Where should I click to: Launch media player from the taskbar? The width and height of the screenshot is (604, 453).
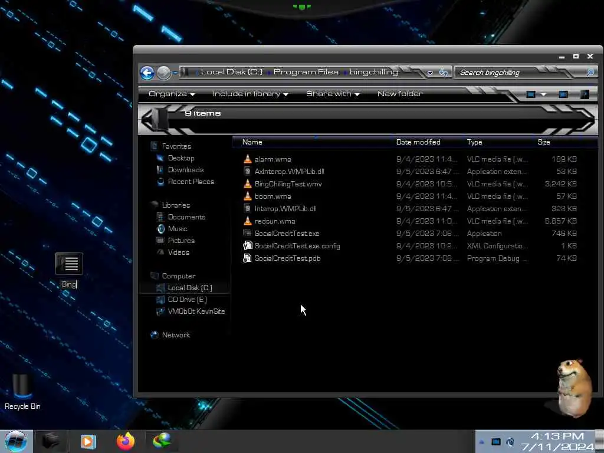coord(88,441)
